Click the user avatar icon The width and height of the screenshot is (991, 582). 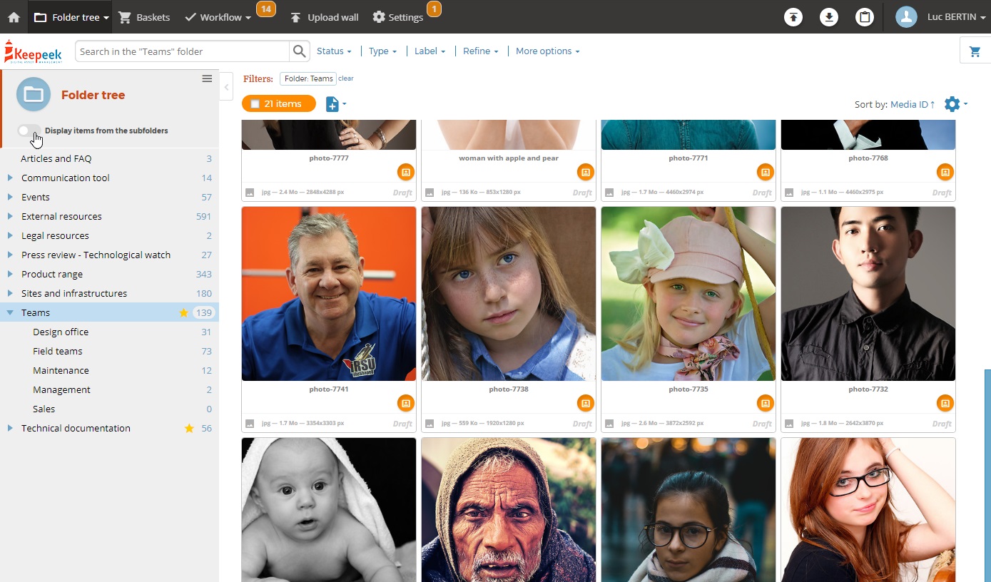tap(906, 17)
